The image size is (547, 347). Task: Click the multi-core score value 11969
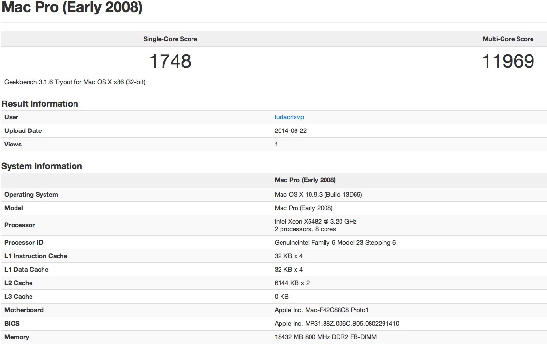coord(508,61)
